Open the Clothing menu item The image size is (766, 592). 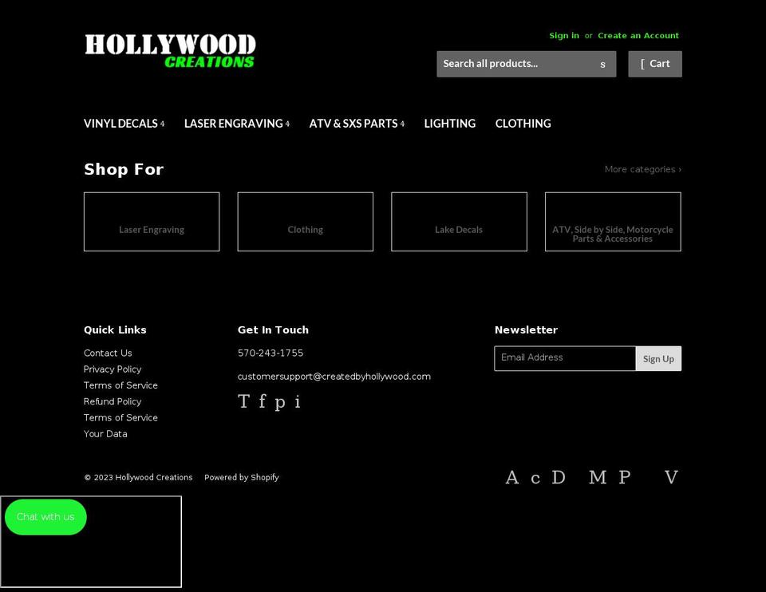pos(523,124)
